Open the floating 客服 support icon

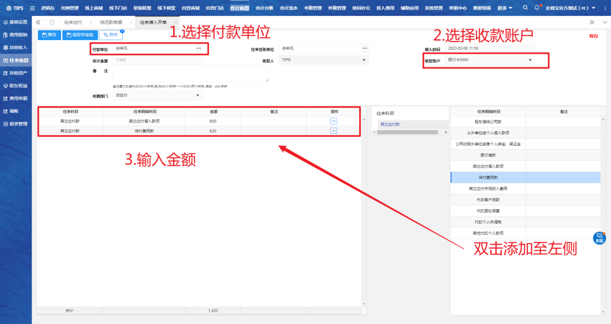coord(599,238)
